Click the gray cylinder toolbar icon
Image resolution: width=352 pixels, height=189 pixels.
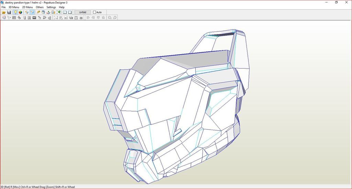point(43,12)
